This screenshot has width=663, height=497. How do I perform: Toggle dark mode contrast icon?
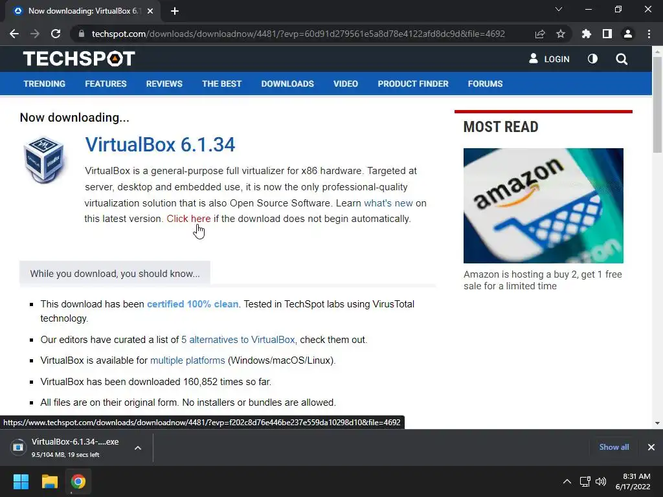(593, 59)
